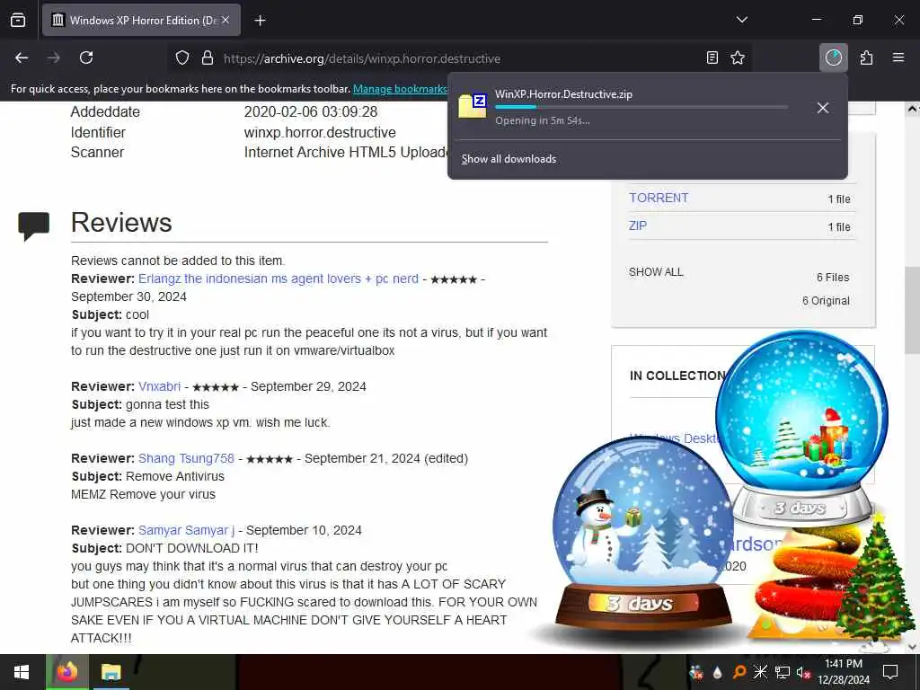Screen dimensions: 920x690
Task: Click the Manage bookmarks link
Action: [x=400, y=89]
